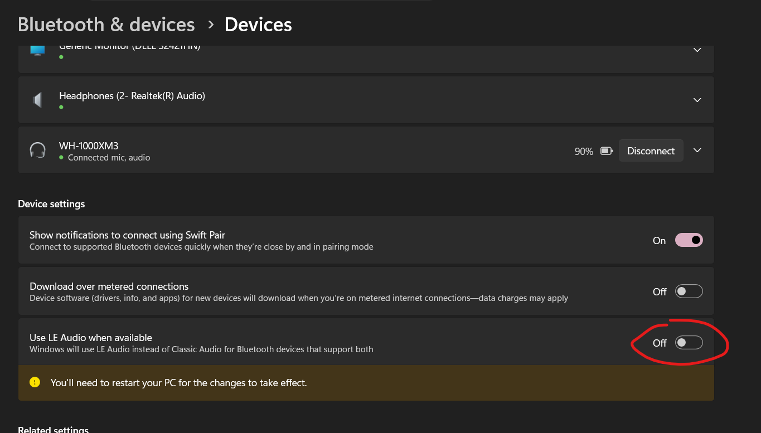Go back to Bluetooth & devices breadcrumb
The height and width of the screenshot is (433, 761).
pos(106,25)
